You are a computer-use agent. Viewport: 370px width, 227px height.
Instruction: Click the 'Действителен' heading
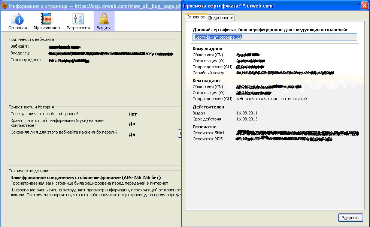coord(208,107)
